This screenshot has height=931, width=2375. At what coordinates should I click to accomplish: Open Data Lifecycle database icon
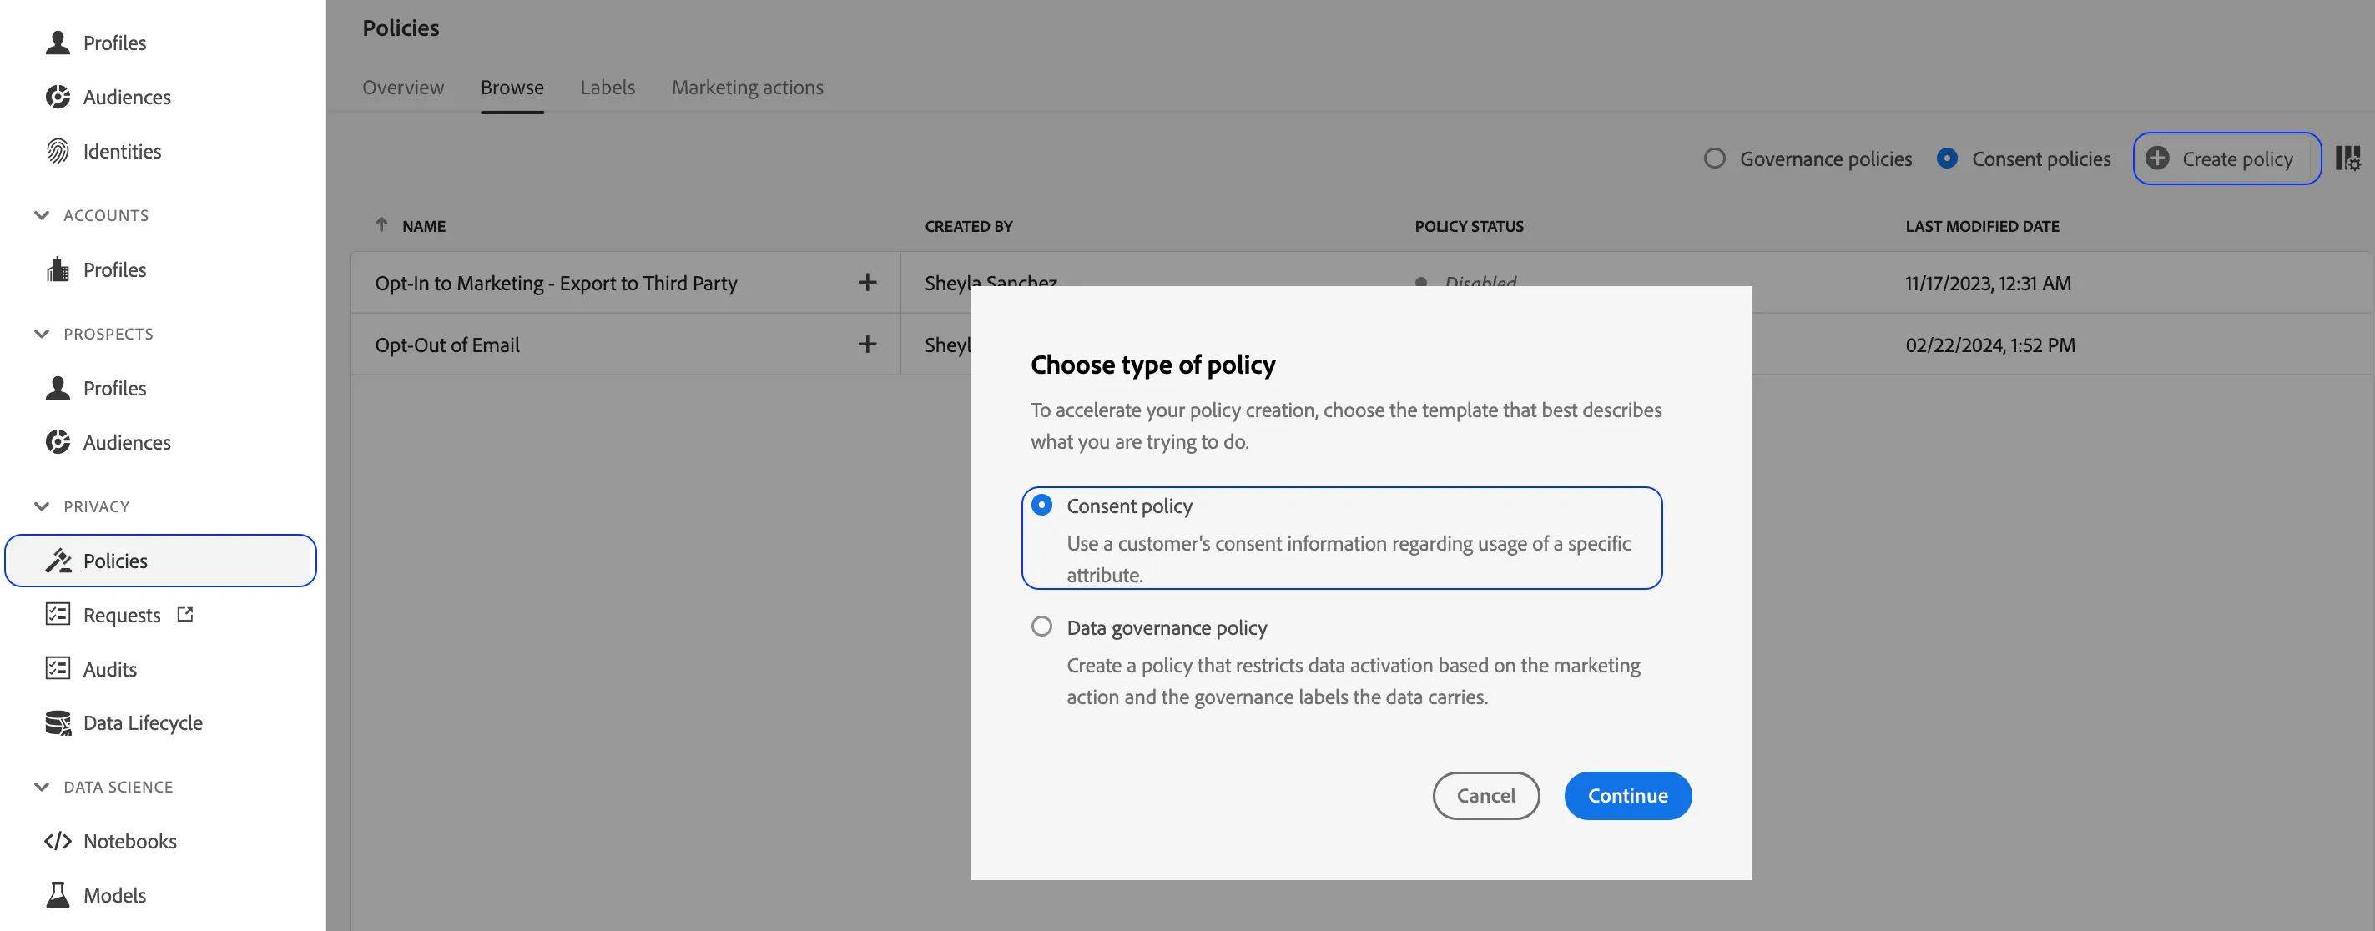(x=58, y=722)
